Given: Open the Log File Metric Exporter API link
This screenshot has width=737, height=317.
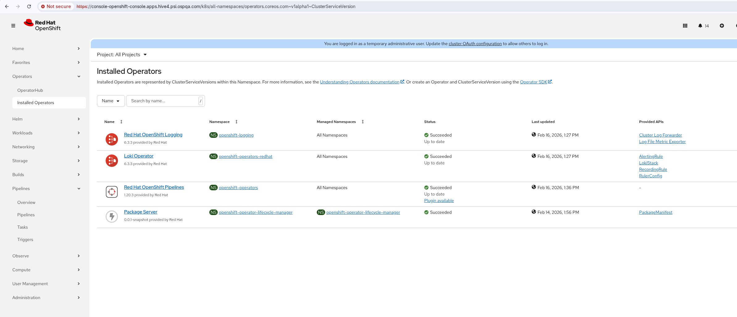Looking at the screenshot, I should (662, 142).
